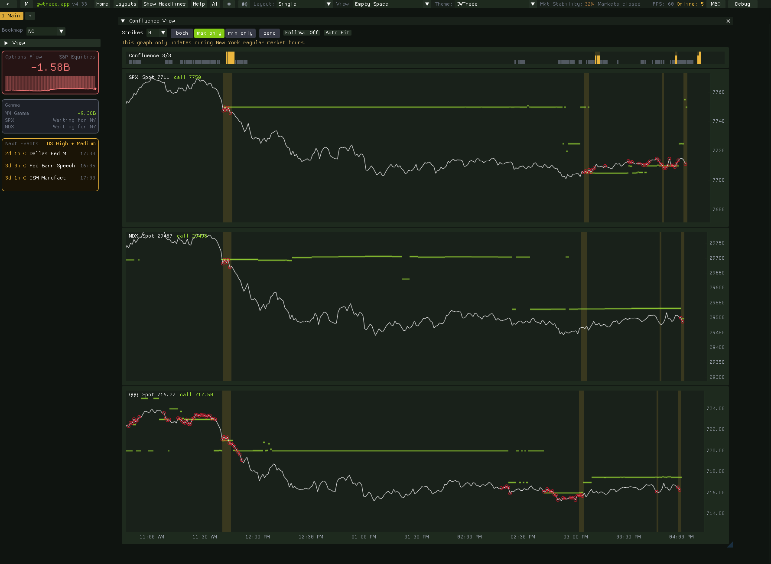Open the Help menu
The height and width of the screenshot is (564, 771).
click(198, 4)
